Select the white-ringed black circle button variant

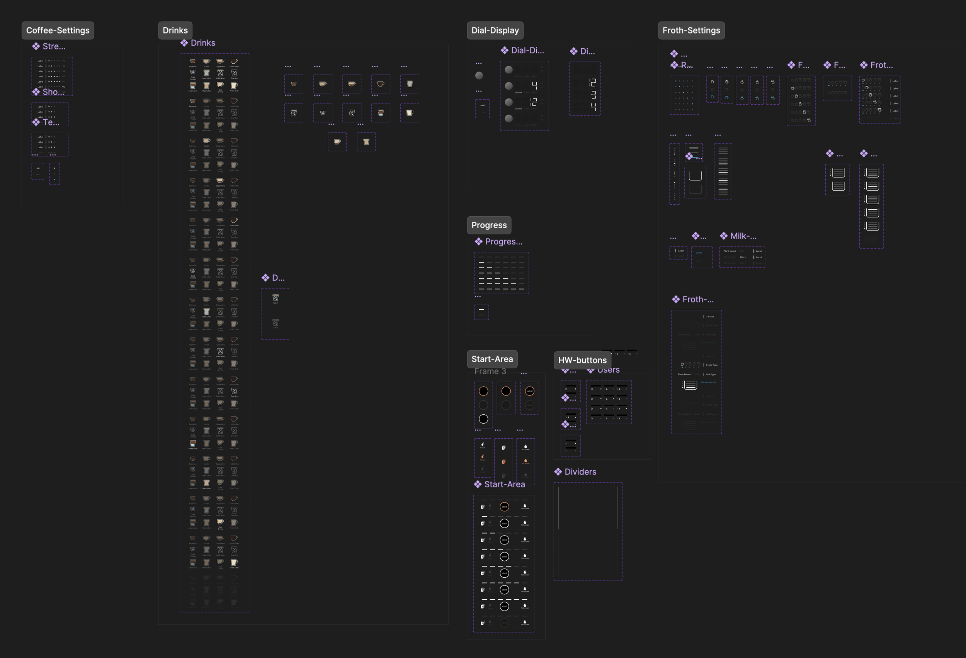(x=483, y=419)
